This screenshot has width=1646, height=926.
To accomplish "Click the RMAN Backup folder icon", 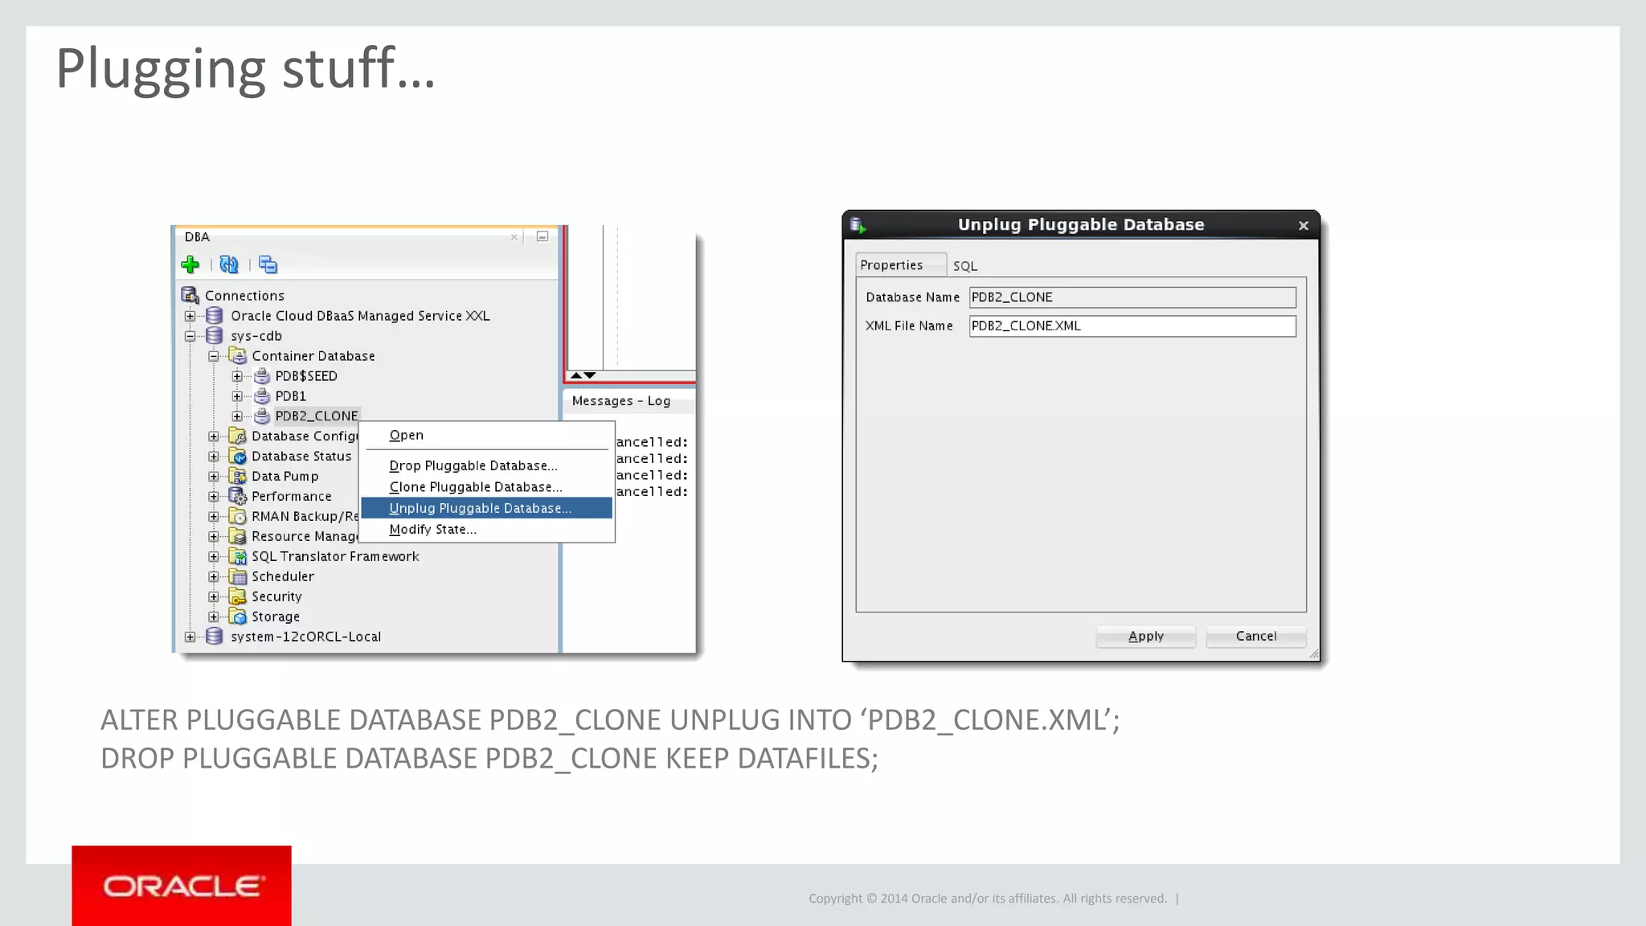I will (x=238, y=517).
